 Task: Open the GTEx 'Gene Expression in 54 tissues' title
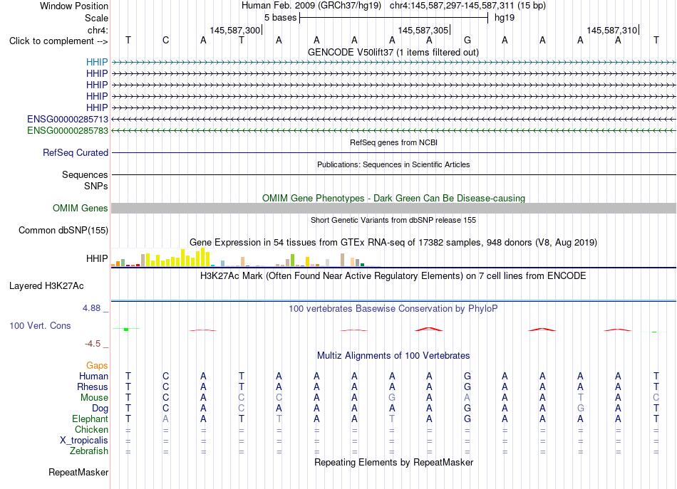393,242
